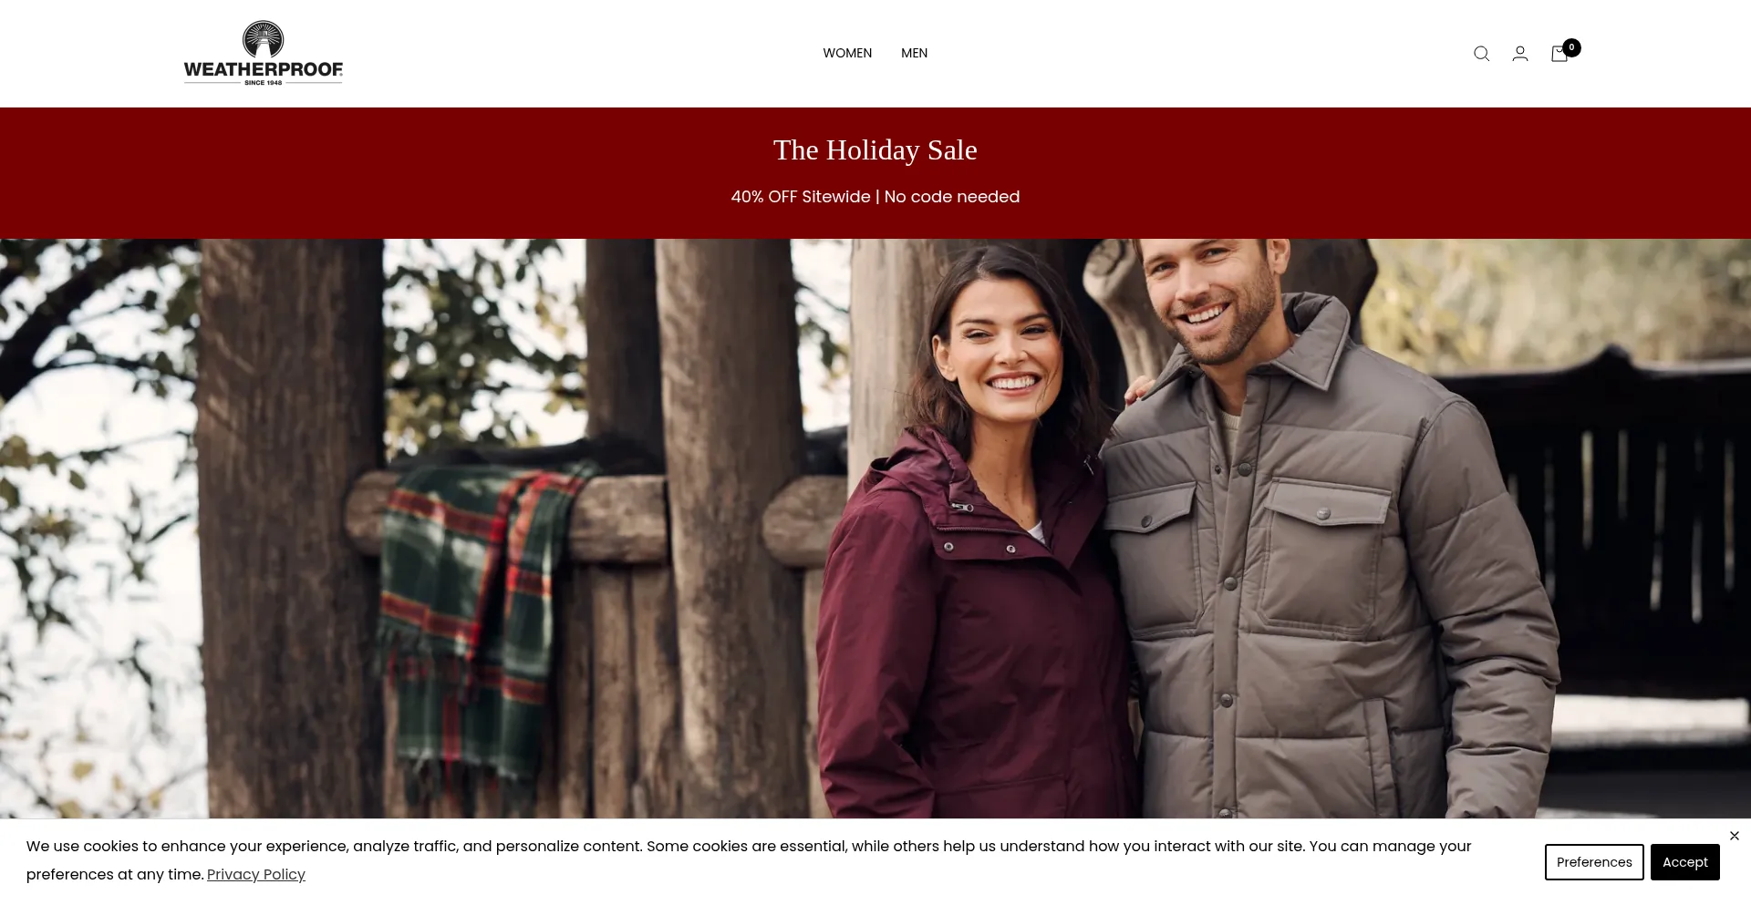Click the SINCE 1948 logo tagline
This screenshot has width=1751, height=905.
tap(264, 83)
